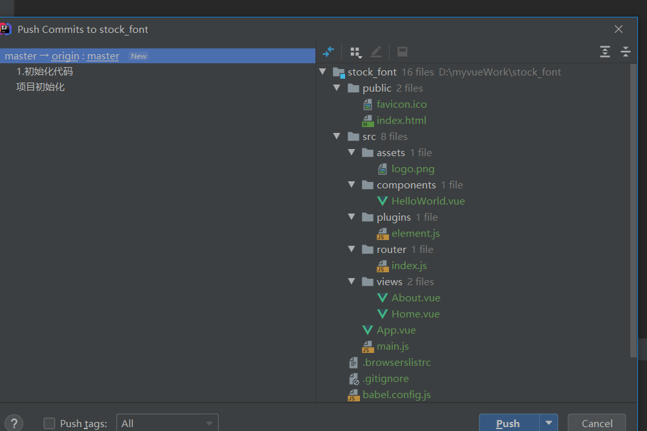The width and height of the screenshot is (647, 431).
Task: Collapse the components folder node
Action: (x=352, y=184)
